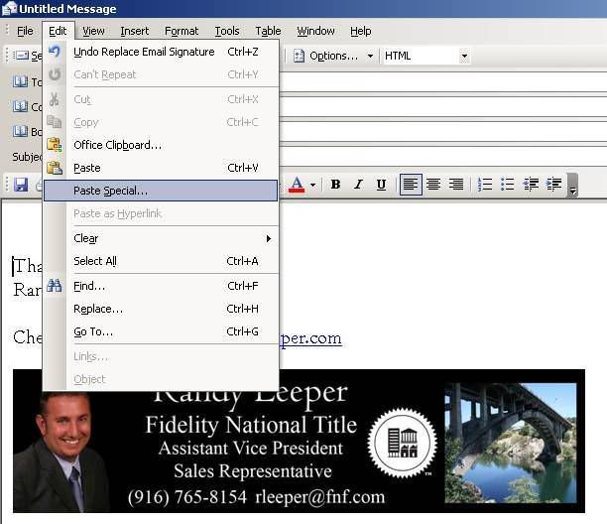607x524 pixels.
Task: Expand the Options button dropdown arrow
Action: pos(371,56)
